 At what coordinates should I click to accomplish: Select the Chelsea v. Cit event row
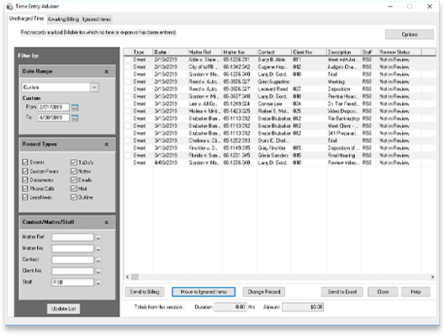click(x=279, y=141)
